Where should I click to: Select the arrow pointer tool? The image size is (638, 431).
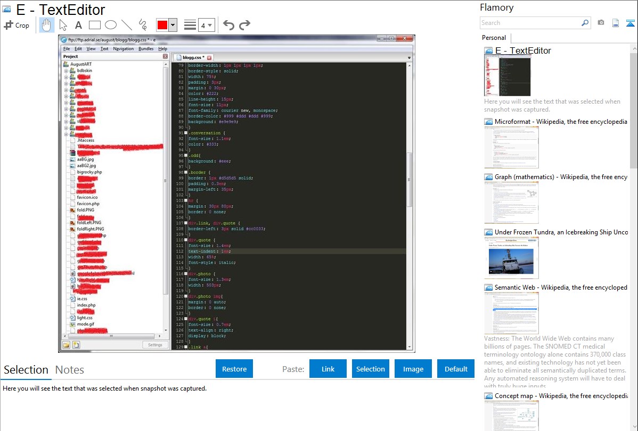63,25
